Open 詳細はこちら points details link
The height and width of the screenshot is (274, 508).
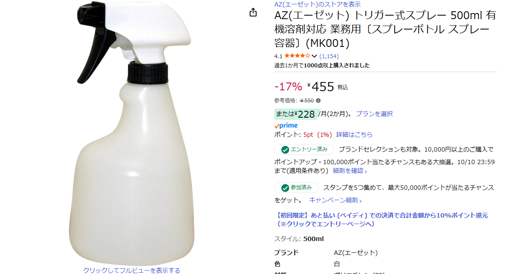click(354, 135)
